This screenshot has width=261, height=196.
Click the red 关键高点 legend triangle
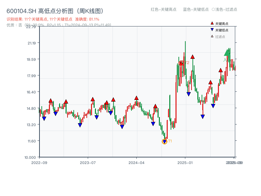pyautogui.click(x=212, y=23)
